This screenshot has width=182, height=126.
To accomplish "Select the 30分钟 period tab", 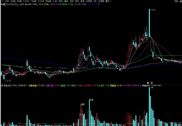I will (41, 1).
